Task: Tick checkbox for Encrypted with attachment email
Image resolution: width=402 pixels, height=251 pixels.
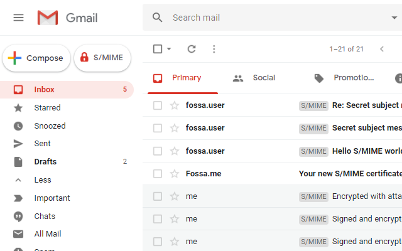Action: (158, 196)
